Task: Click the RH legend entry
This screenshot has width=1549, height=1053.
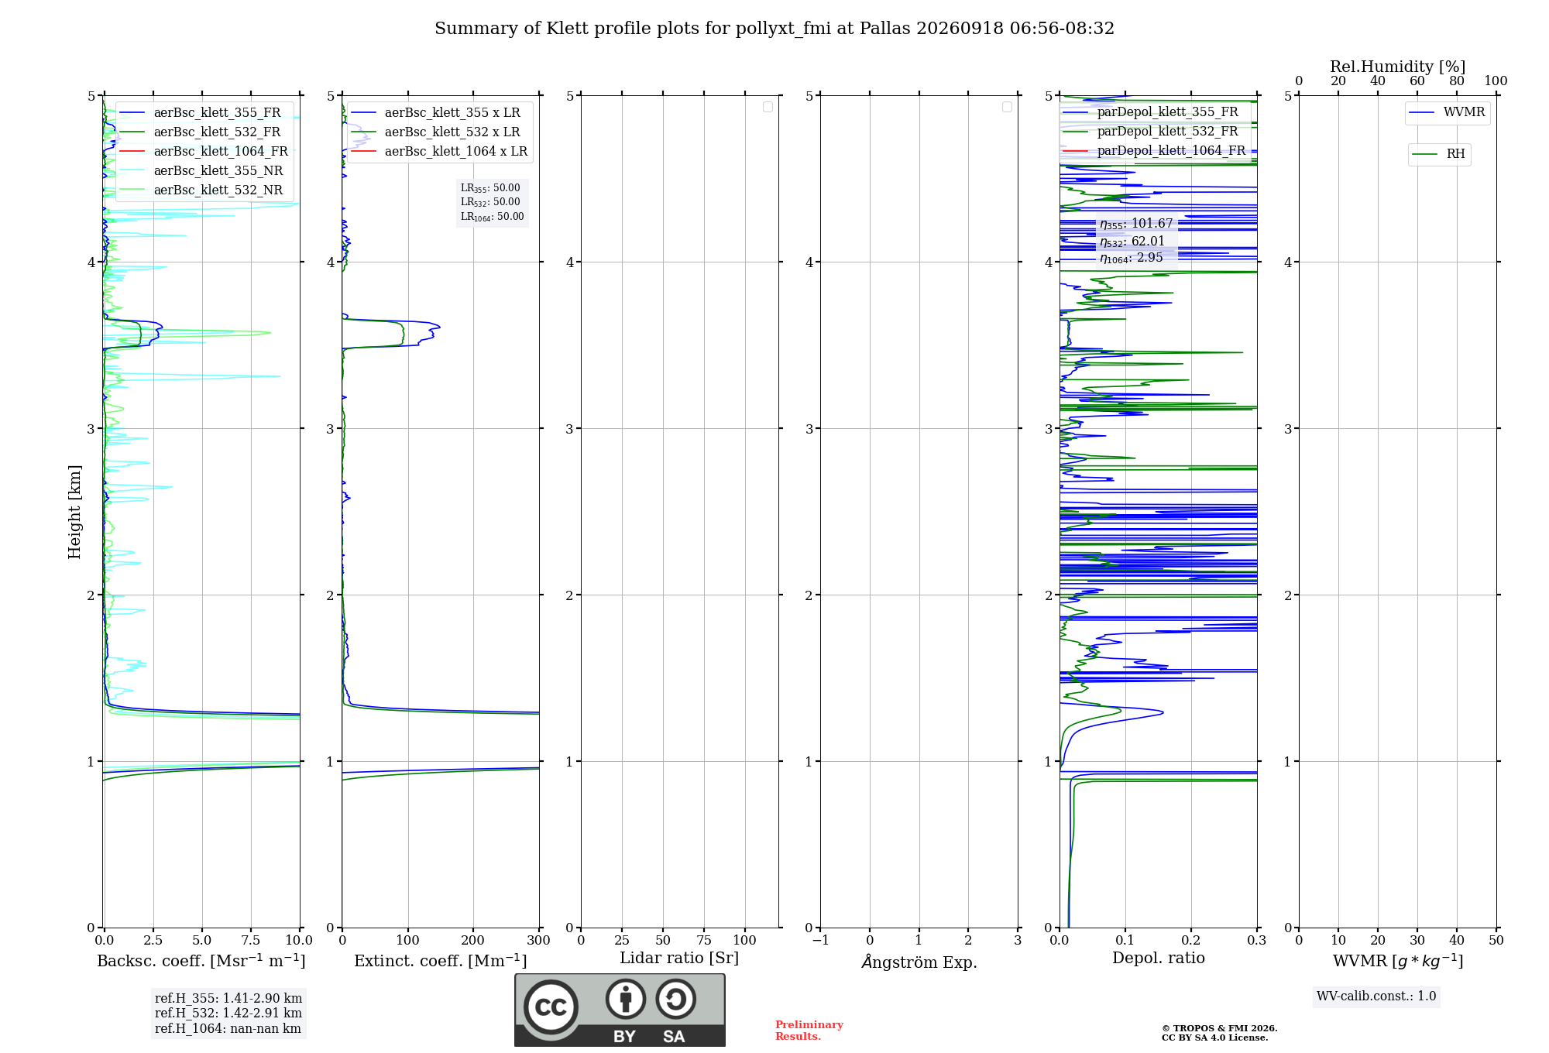Action: pos(1439,154)
